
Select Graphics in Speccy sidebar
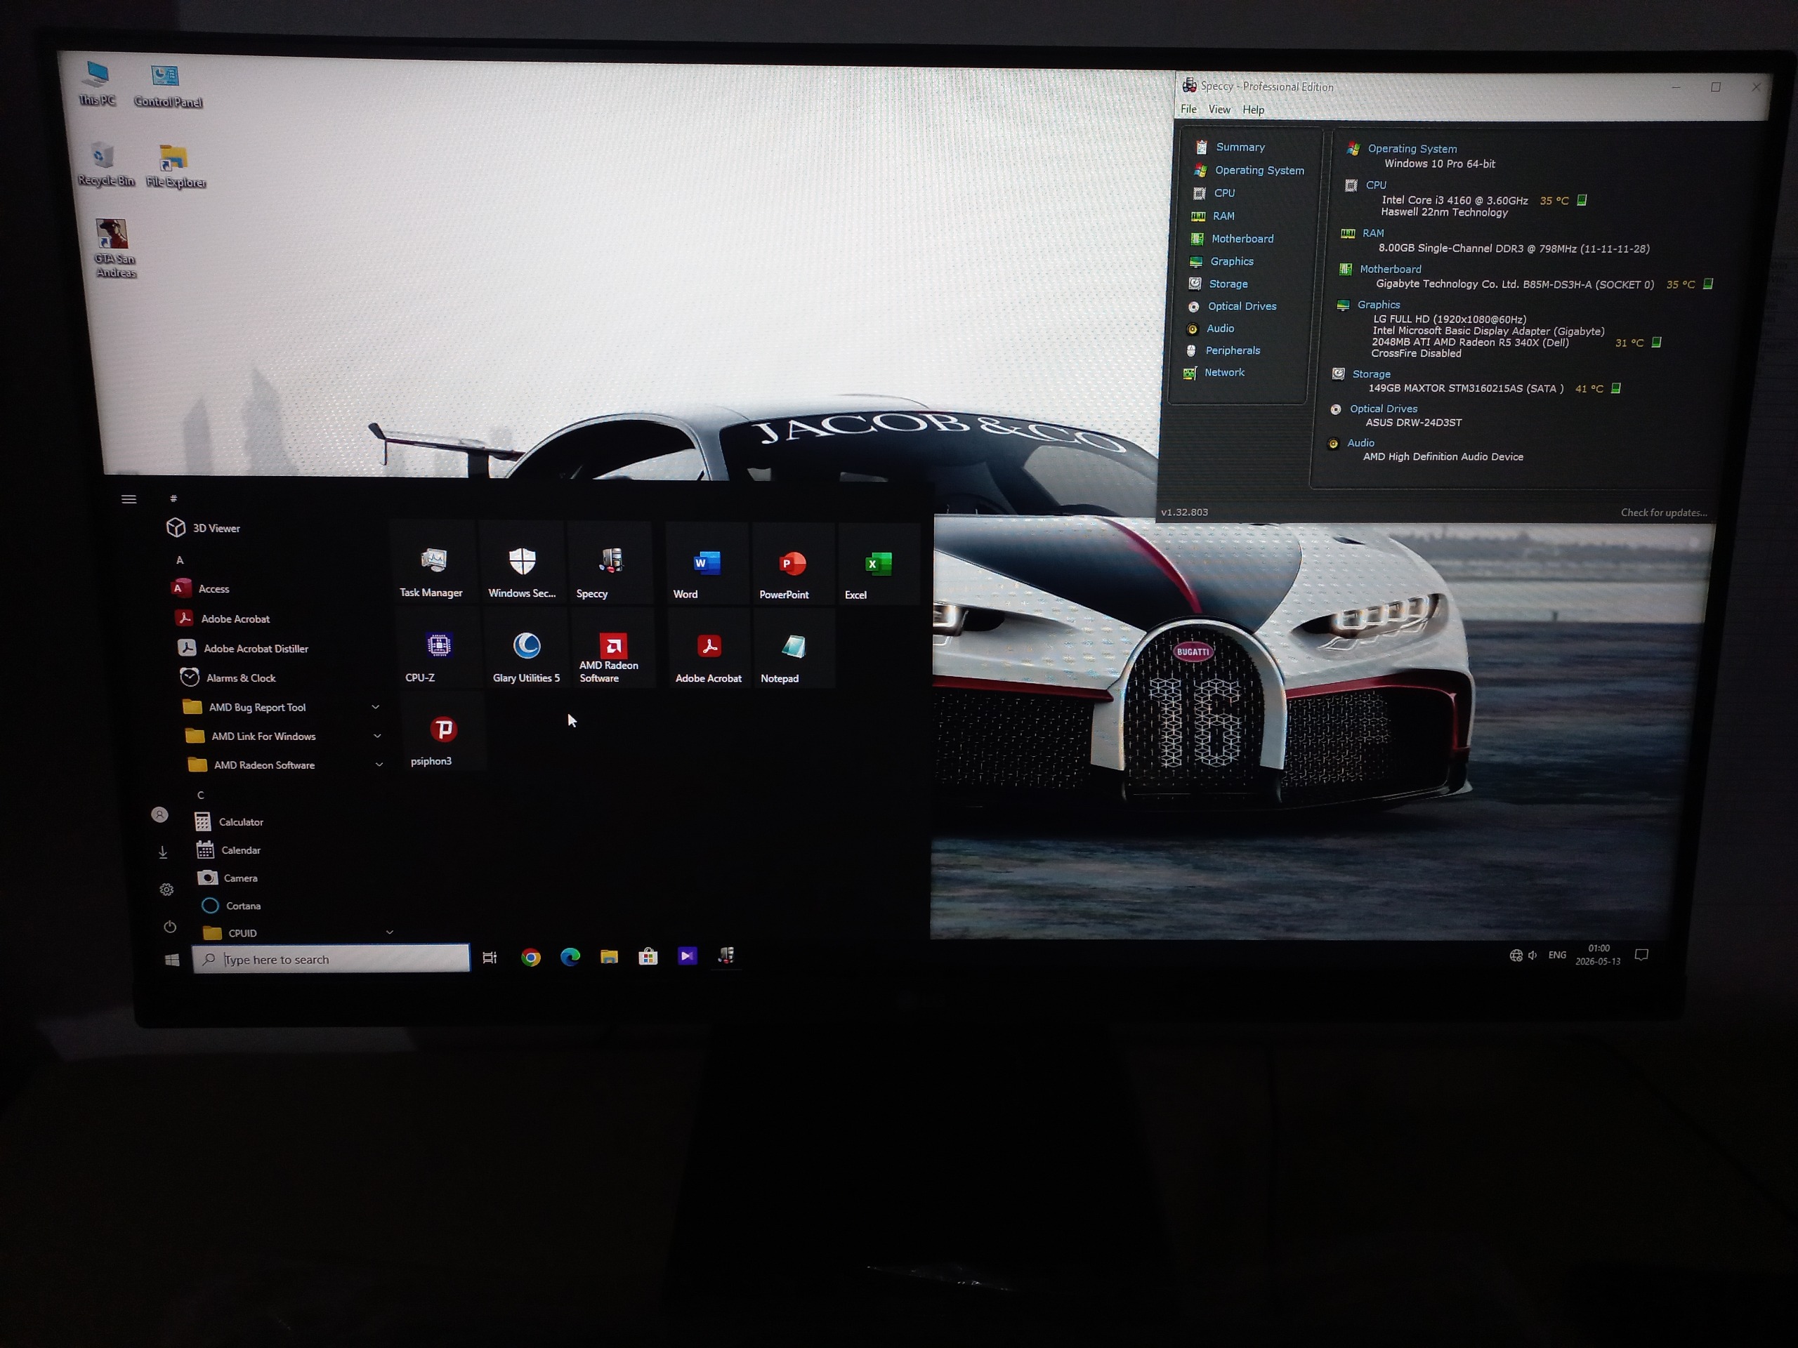click(x=1221, y=261)
